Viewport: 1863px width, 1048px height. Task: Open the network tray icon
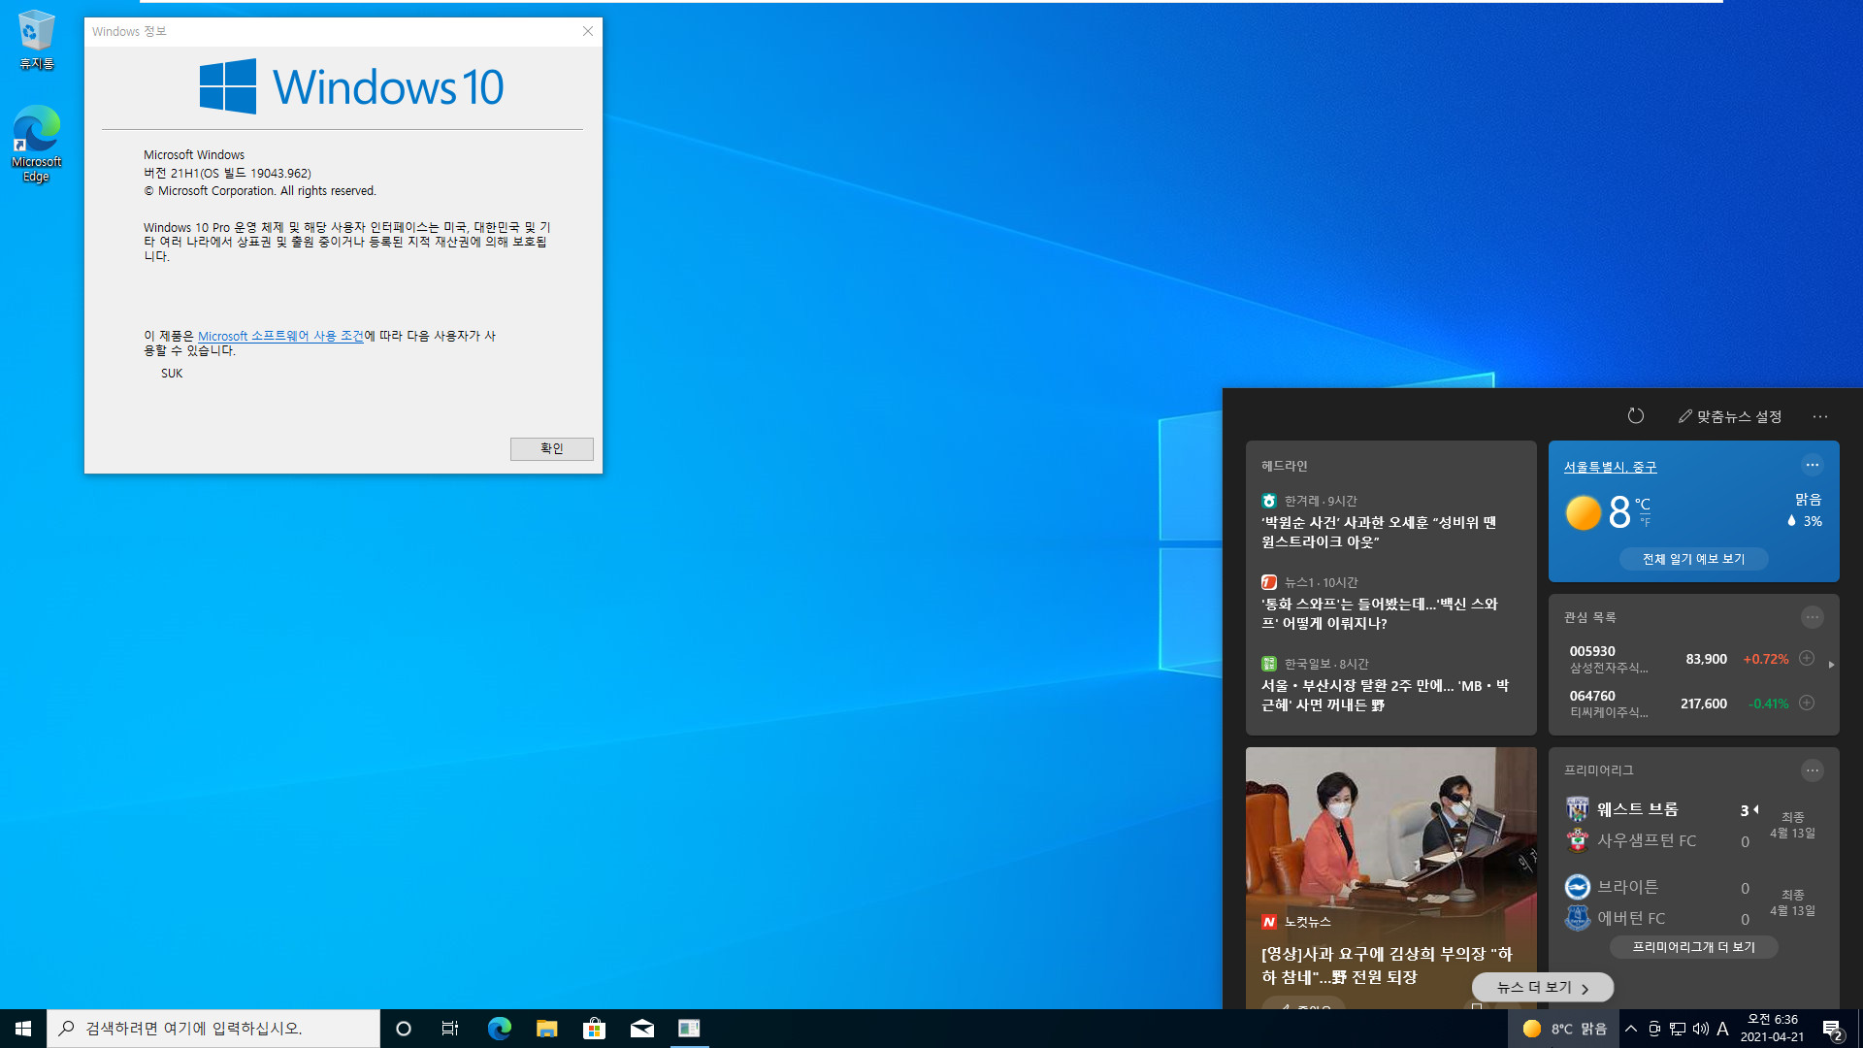tap(1678, 1029)
